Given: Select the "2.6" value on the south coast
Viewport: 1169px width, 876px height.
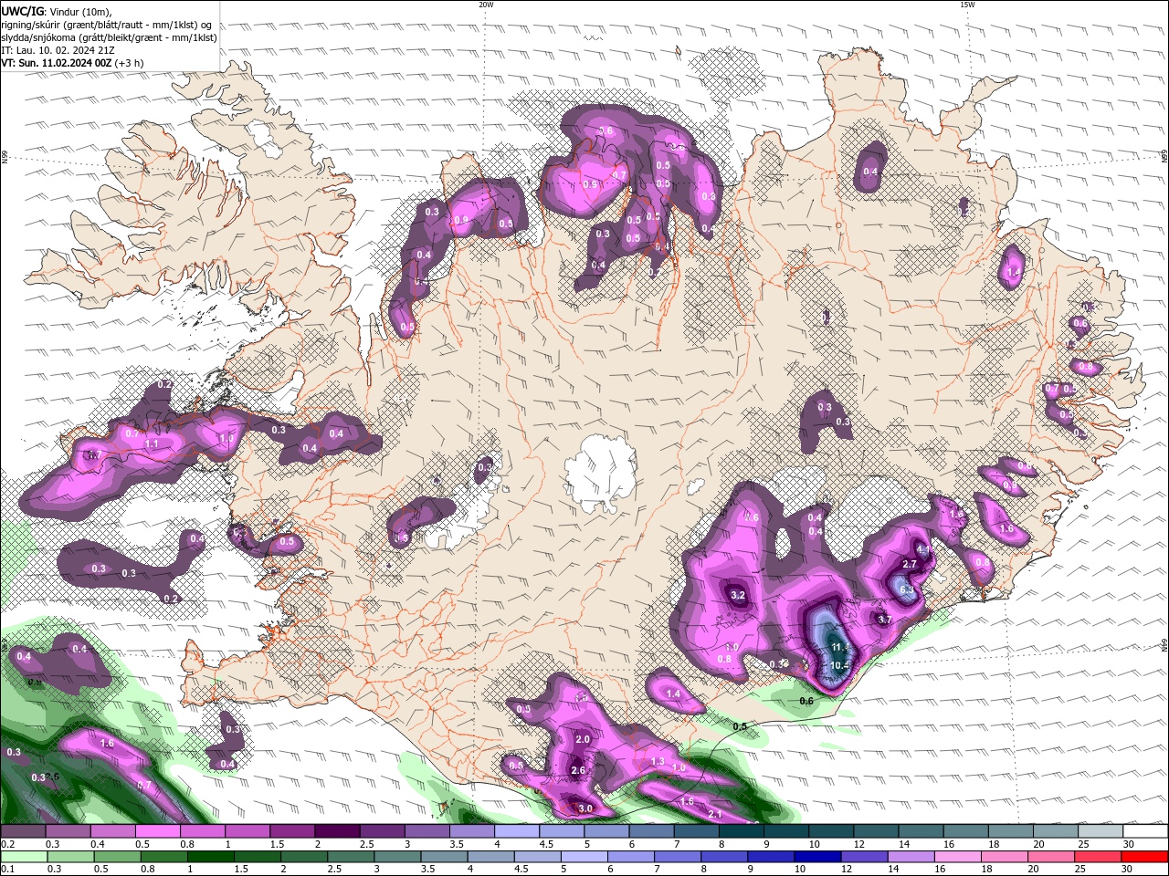Looking at the screenshot, I should coord(577,770).
